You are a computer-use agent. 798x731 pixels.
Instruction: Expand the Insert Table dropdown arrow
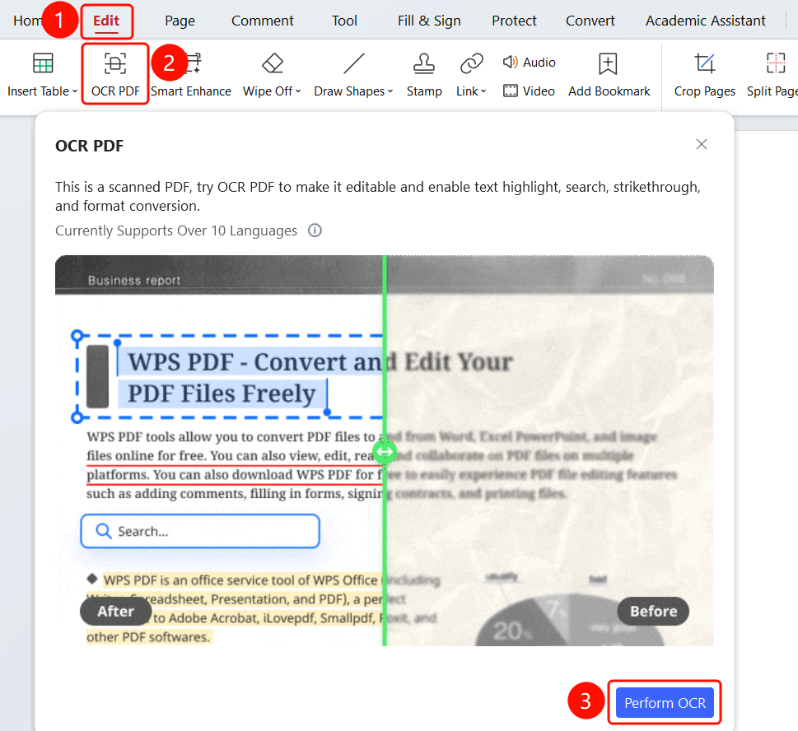pyautogui.click(x=75, y=91)
